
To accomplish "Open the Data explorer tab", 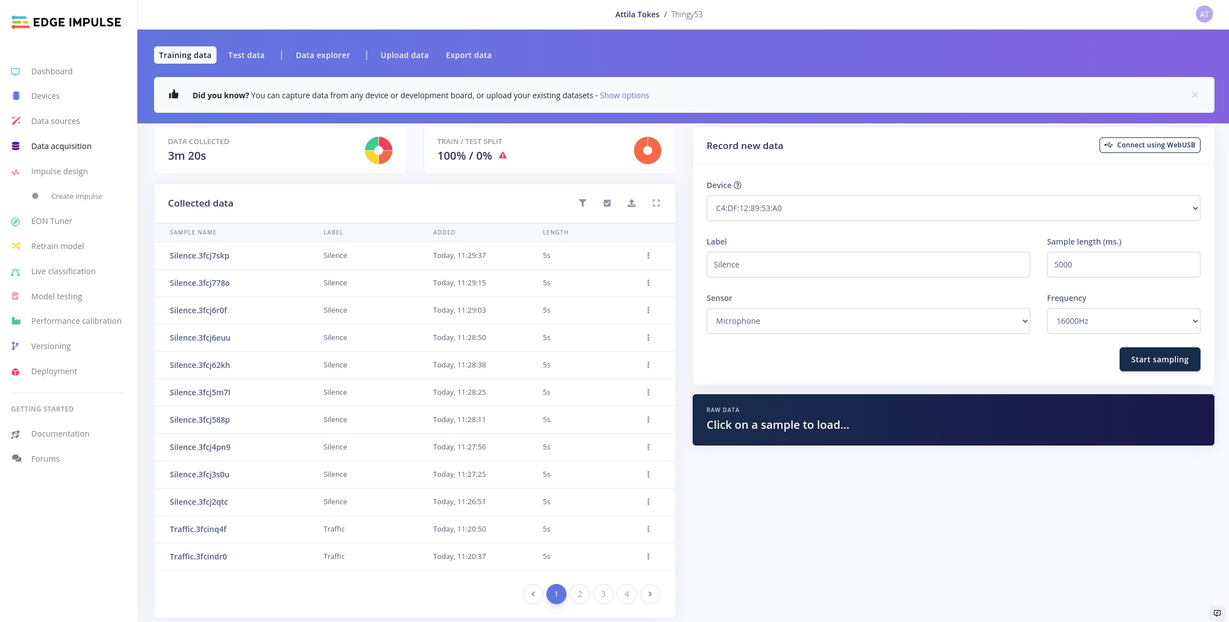I will click(323, 55).
